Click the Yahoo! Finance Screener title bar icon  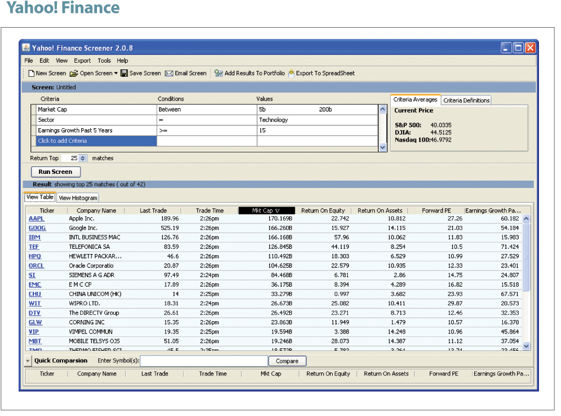coord(27,49)
